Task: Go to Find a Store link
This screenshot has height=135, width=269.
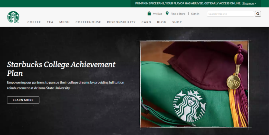Action: point(178,14)
